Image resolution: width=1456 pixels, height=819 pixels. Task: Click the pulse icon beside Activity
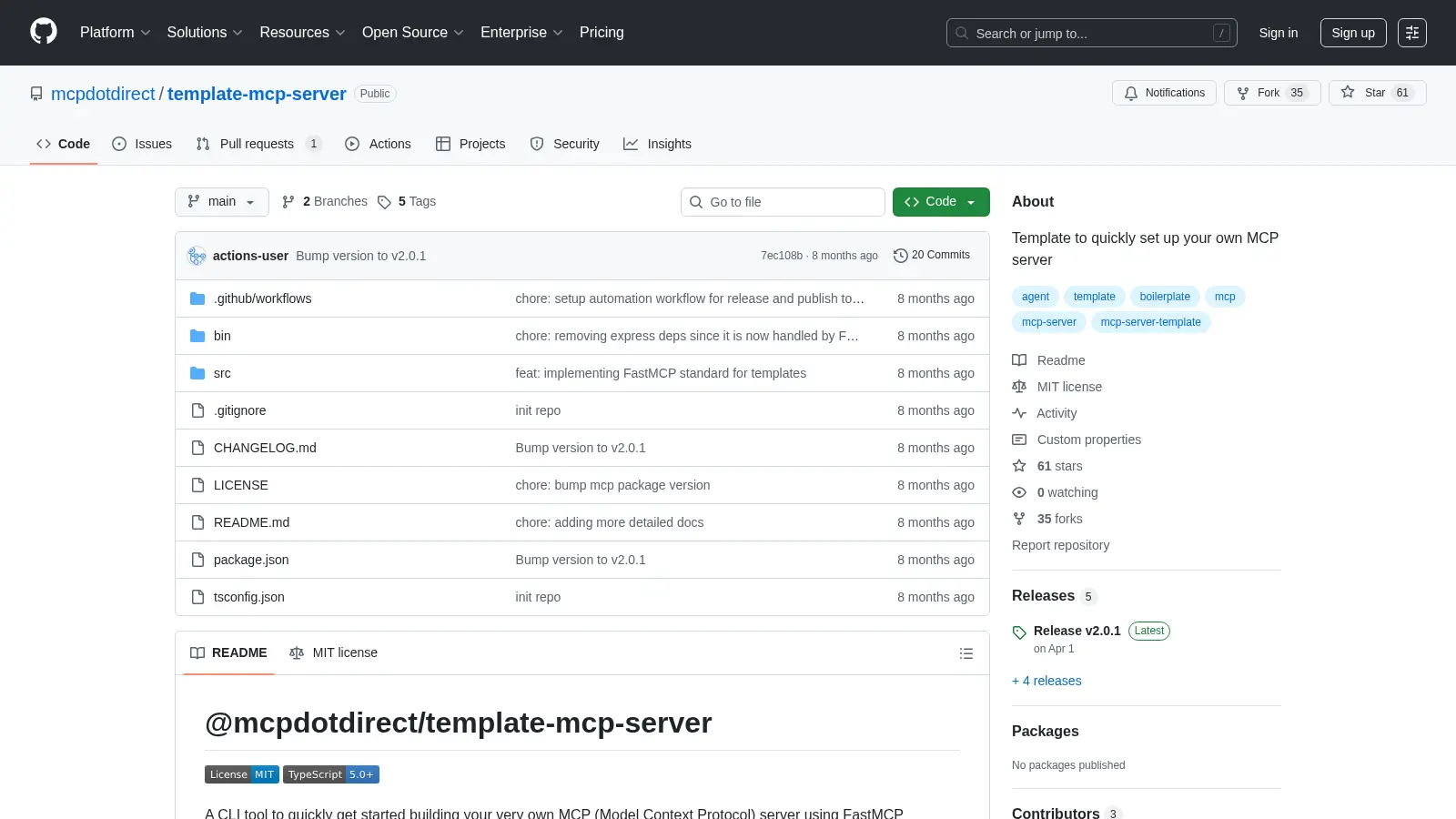click(x=1019, y=413)
